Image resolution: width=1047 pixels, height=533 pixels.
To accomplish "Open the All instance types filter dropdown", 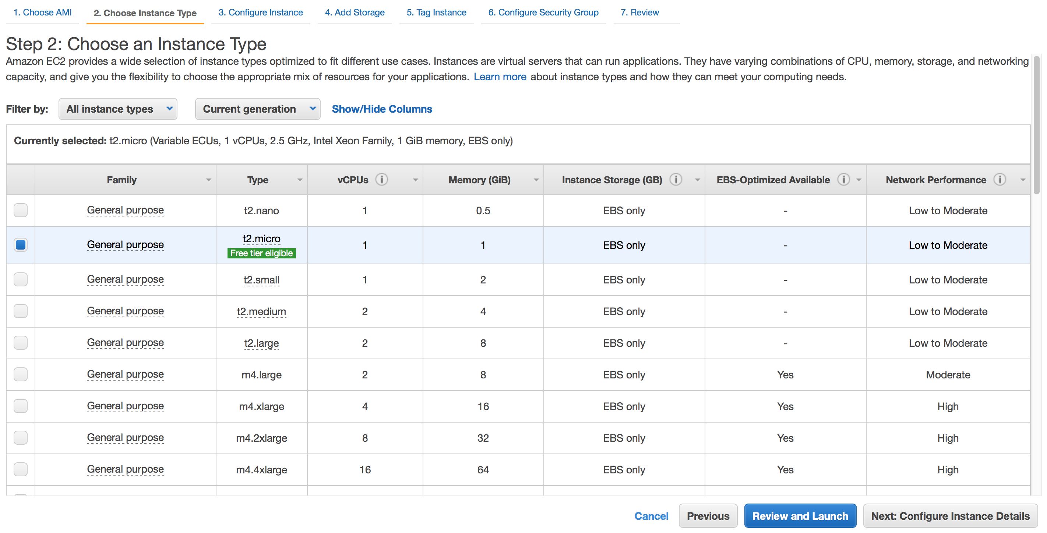I will (117, 109).
